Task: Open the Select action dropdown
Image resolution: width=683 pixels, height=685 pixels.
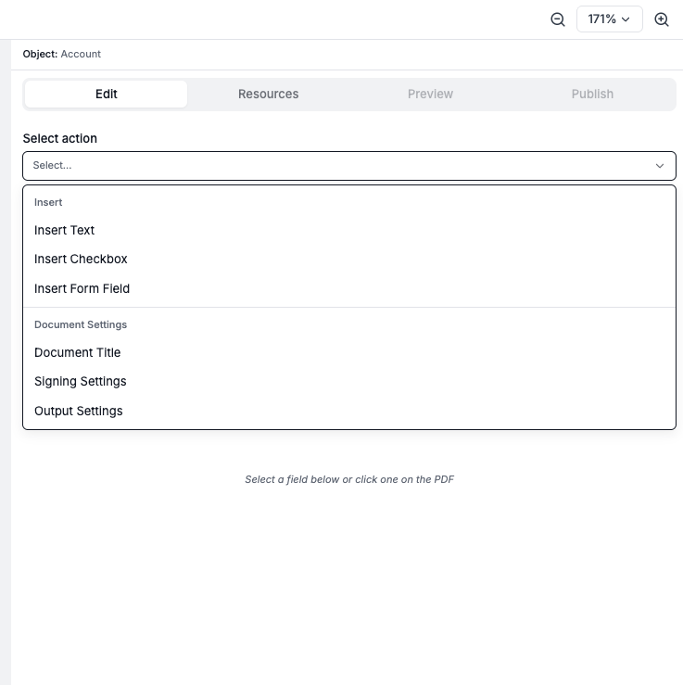Action: [x=349, y=166]
